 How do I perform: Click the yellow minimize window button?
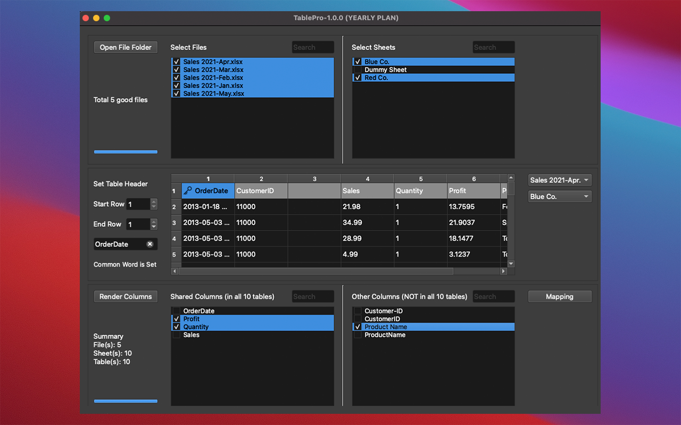[96, 18]
